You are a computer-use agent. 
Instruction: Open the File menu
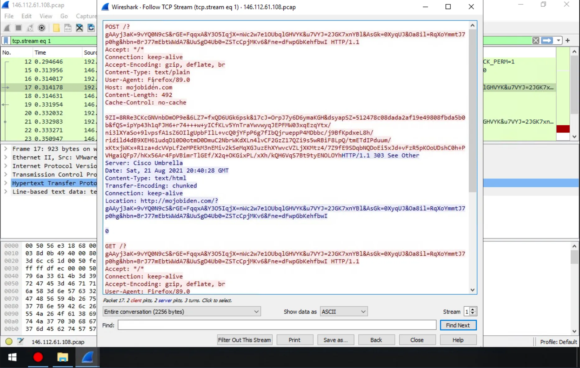point(9,16)
